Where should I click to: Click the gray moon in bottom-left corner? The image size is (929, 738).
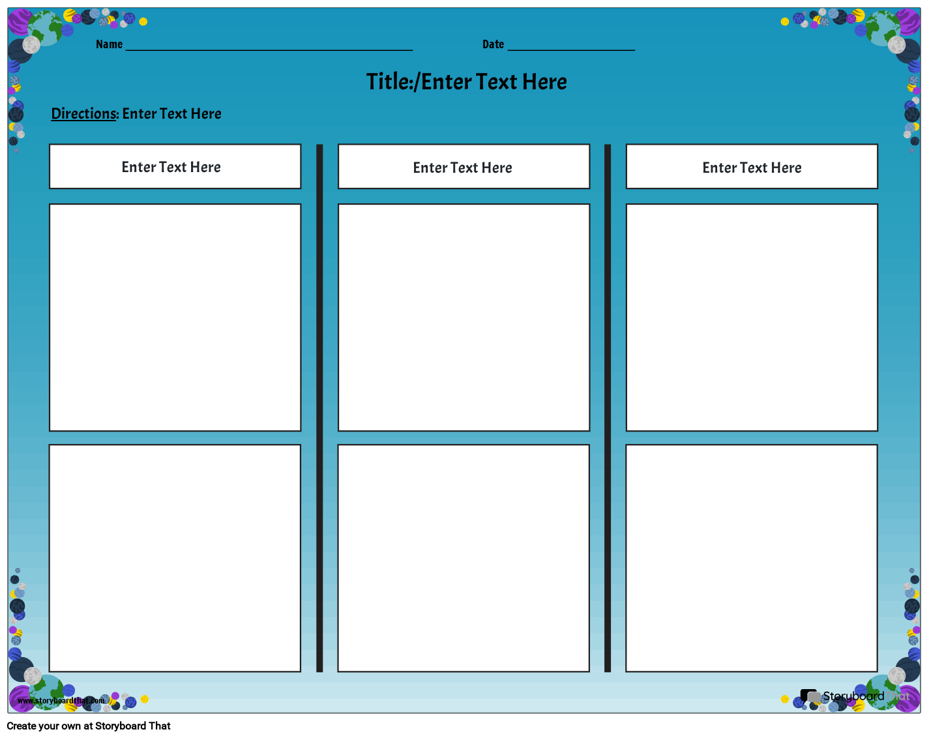pos(32,676)
